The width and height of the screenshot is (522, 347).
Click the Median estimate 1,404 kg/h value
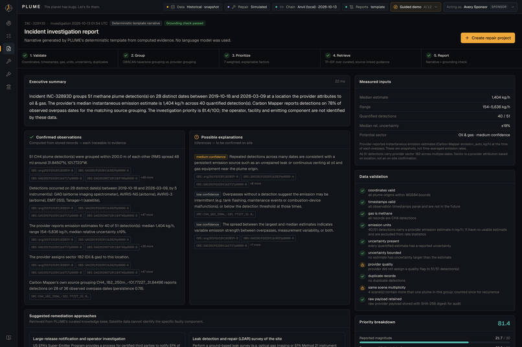click(501, 98)
